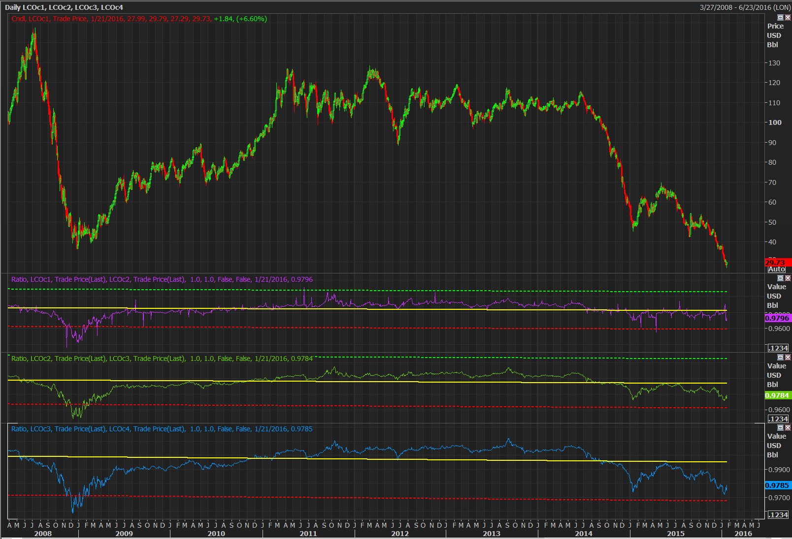Click the 2016 year label on time axis

click(743, 534)
